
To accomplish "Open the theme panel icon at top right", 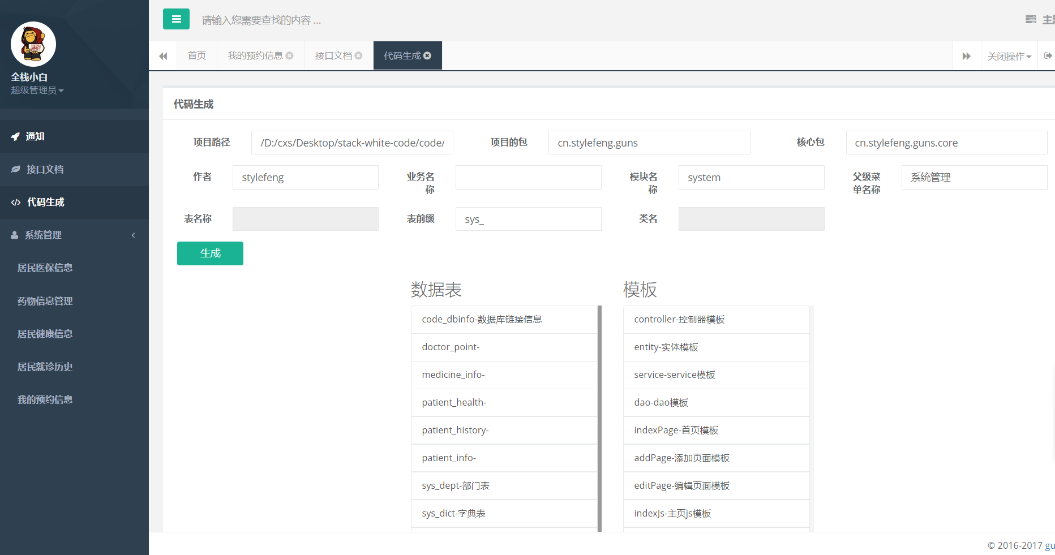I will (1031, 19).
